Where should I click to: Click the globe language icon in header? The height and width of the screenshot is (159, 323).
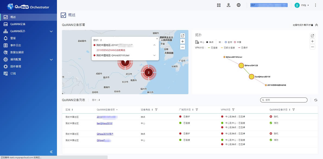[239, 5]
